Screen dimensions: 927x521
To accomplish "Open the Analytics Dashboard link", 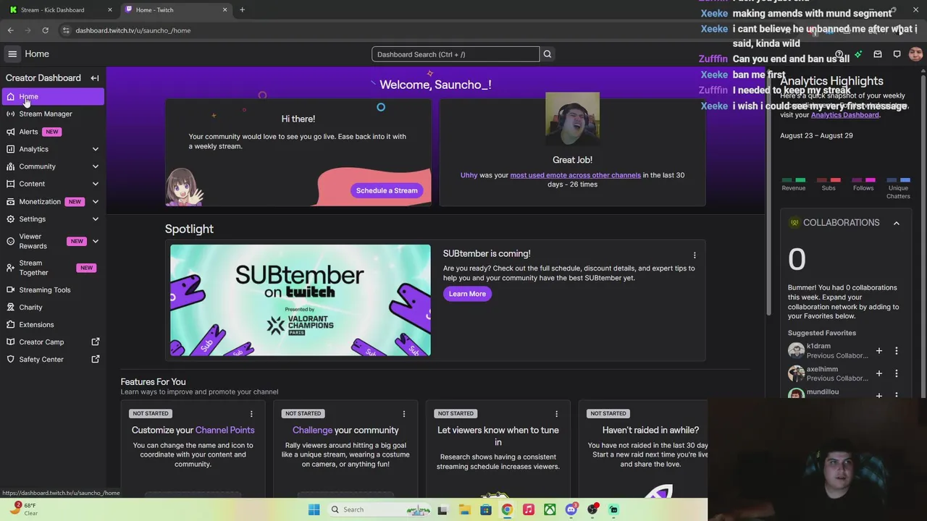I will click(x=844, y=115).
